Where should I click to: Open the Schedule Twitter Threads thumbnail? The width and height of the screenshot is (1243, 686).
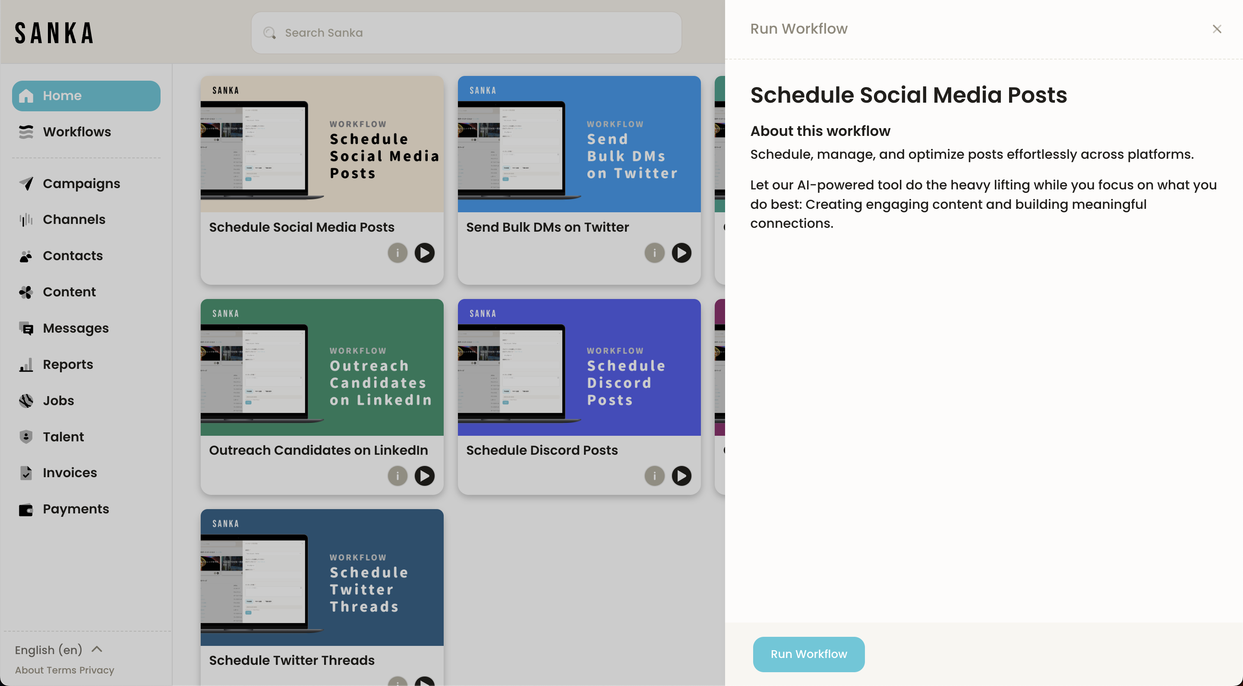pos(322,577)
